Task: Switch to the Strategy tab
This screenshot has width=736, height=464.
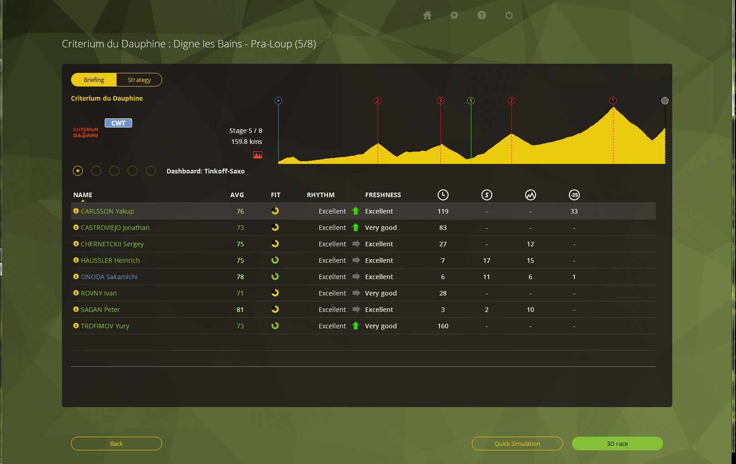Action: tap(139, 80)
